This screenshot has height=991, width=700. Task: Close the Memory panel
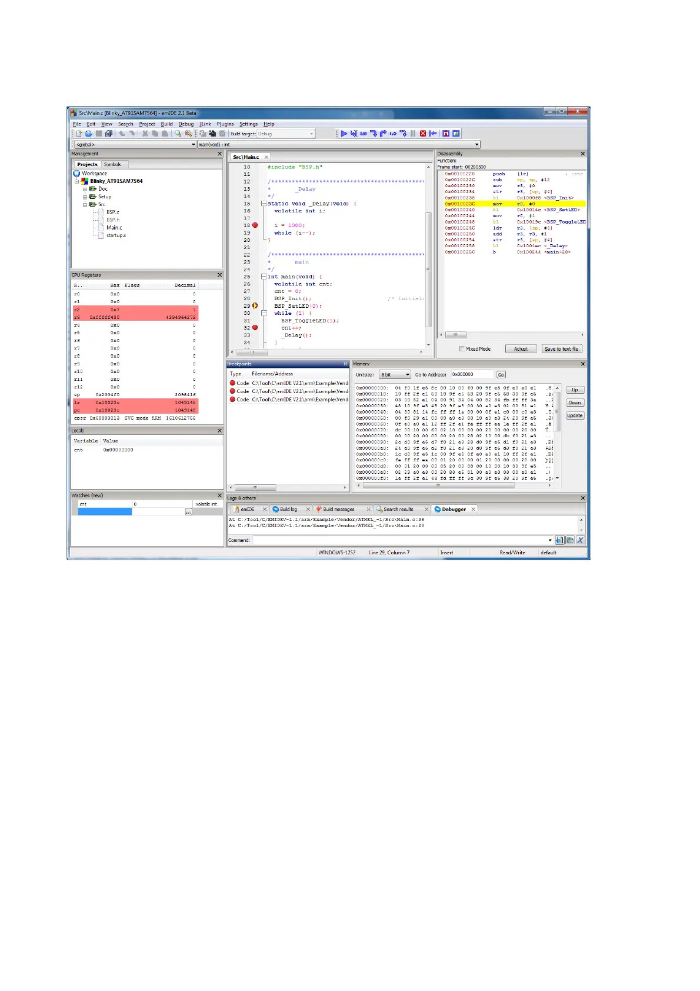pyautogui.click(x=583, y=364)
